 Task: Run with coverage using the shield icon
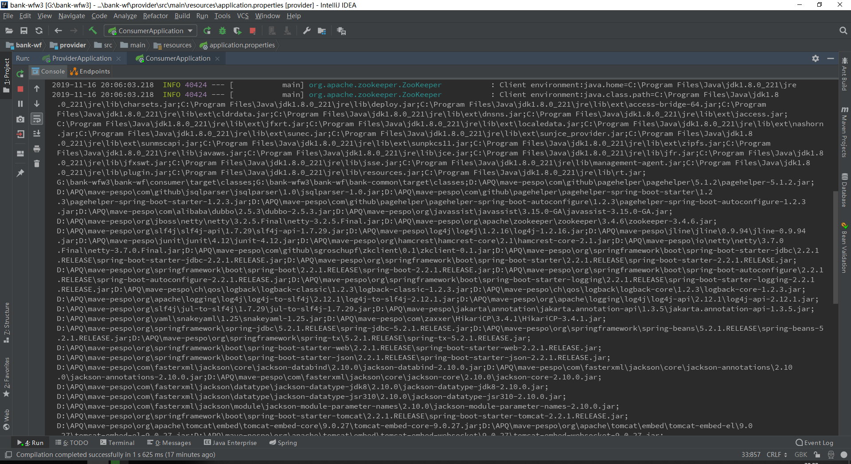click(x=238, y=31)
